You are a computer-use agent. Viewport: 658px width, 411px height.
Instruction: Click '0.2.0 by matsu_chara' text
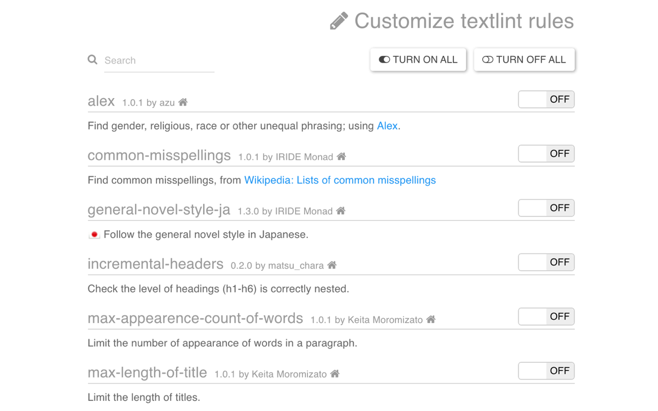[x=277, y=266]
